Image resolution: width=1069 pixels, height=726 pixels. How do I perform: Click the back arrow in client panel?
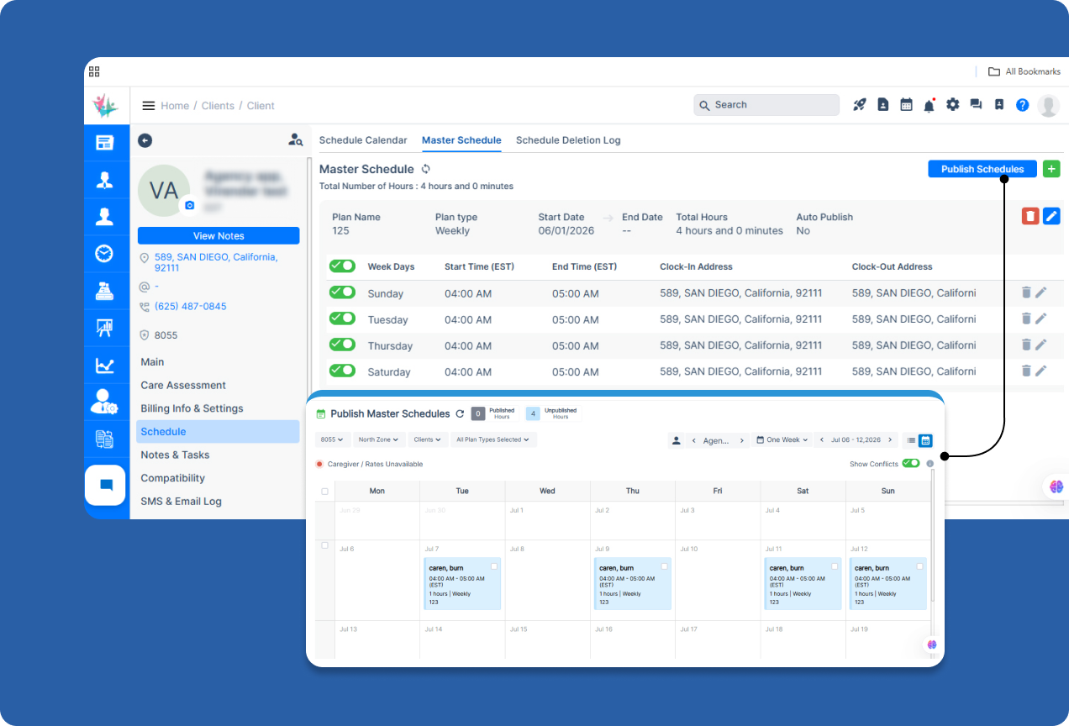[145, 140]
